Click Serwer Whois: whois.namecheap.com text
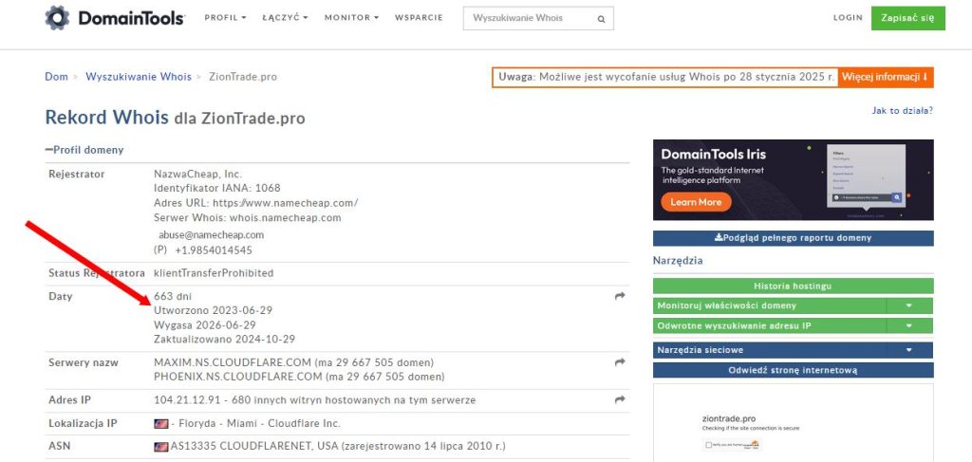 [248, 218]
